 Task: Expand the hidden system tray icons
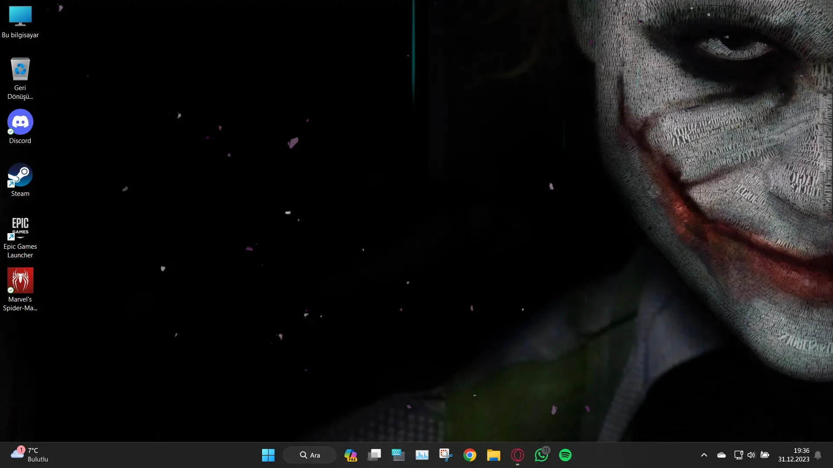[x=704, y=455]
